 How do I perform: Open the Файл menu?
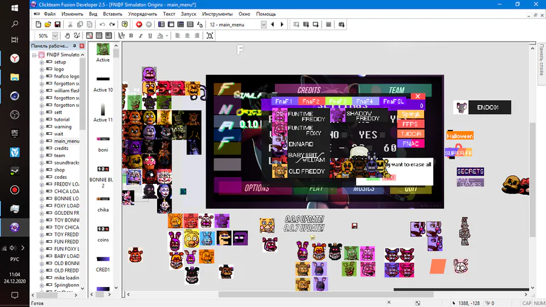[50, 14]
